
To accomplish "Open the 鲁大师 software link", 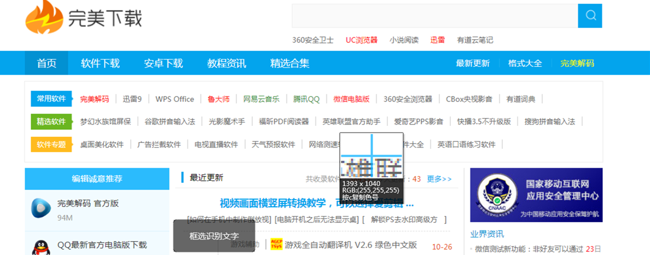I will pos(219,99).
